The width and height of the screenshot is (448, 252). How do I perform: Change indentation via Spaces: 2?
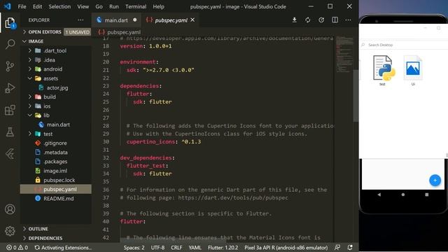pyautogui.click(x=134, y=247)
